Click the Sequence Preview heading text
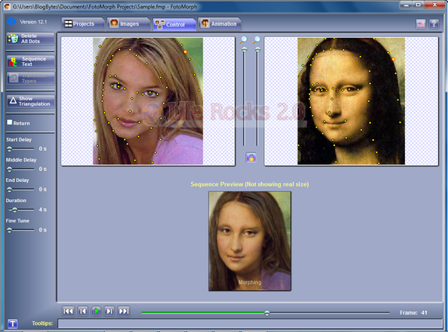Screen dimensions: 448x332 (250, 184)
